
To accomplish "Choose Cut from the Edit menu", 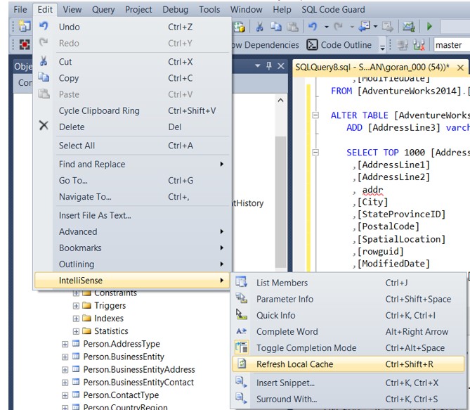I will (132, 62).
